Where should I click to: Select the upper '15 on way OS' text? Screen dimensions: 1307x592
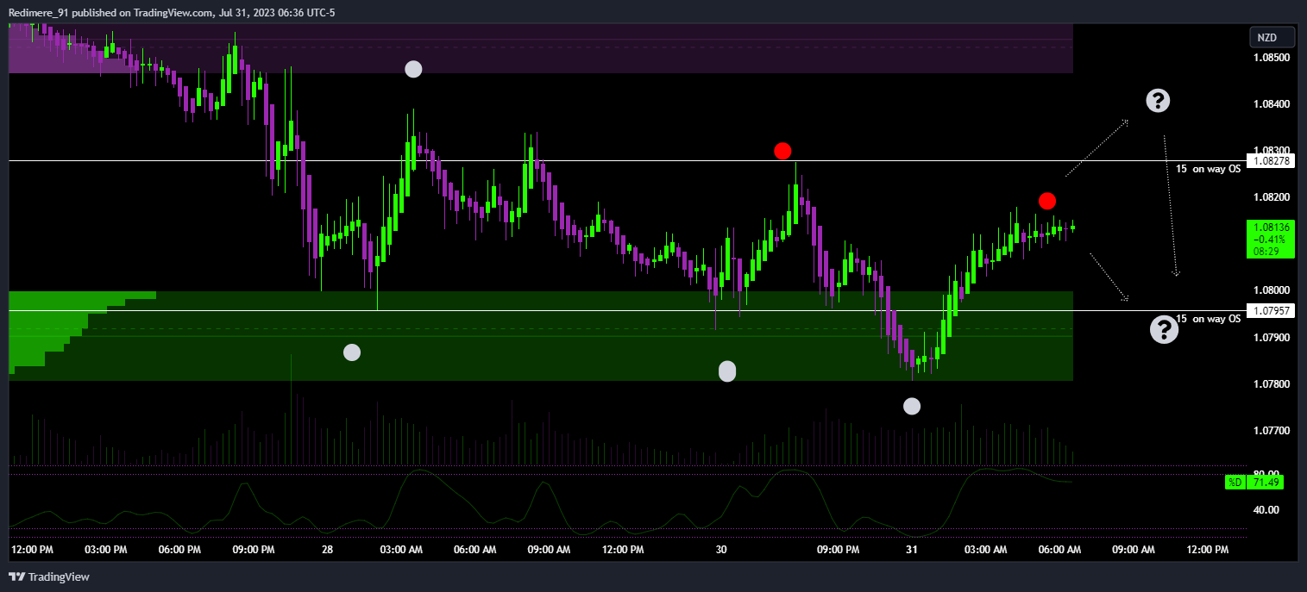pos(1208,169)
